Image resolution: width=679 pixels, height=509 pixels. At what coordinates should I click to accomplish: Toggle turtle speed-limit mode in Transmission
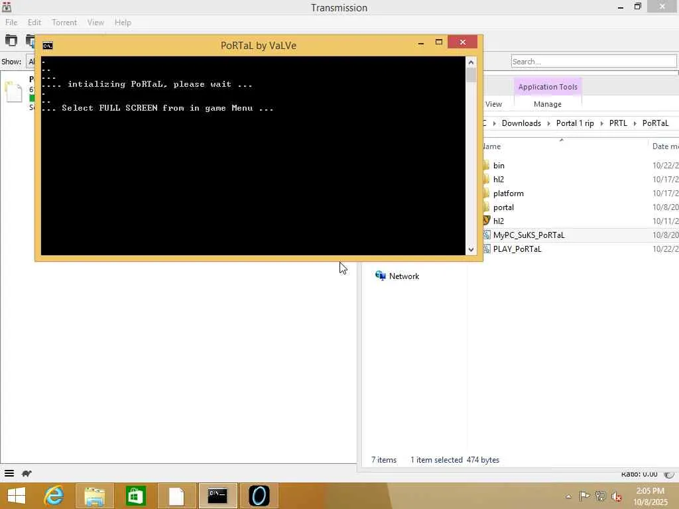(x=27, y=473)
